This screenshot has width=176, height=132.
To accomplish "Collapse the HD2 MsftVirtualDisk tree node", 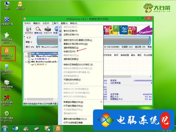I will 26,62.
